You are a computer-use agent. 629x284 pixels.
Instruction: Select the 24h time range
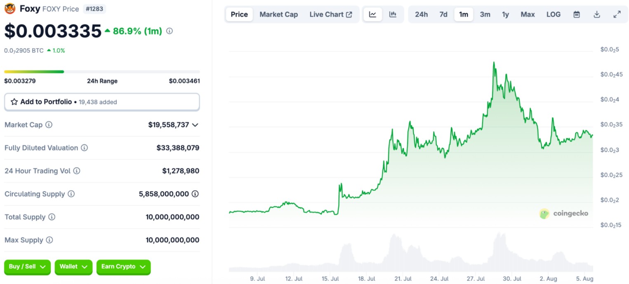(x=421, y=14)
